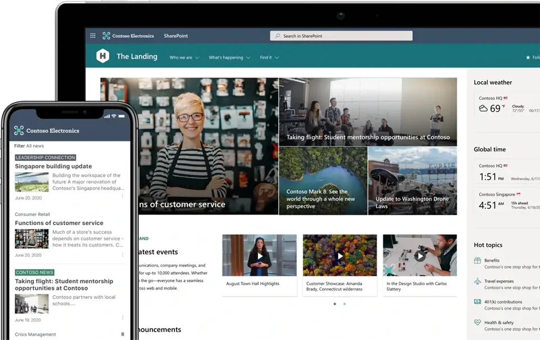Viewport: 540px width, 340px height.
Task: Open the SharePoint menu item in the top bar
Action: (175, 35)
